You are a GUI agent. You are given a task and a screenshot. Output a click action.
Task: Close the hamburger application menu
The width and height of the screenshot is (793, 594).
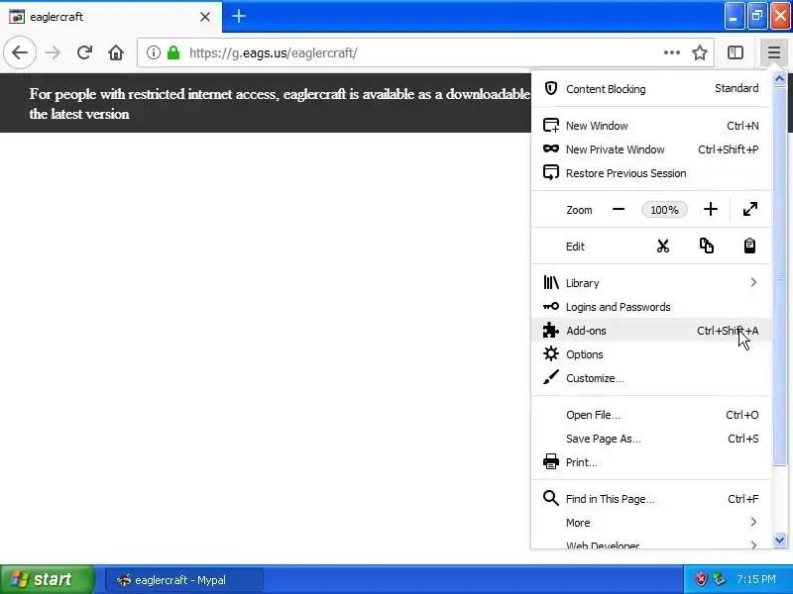coord(774,52)
